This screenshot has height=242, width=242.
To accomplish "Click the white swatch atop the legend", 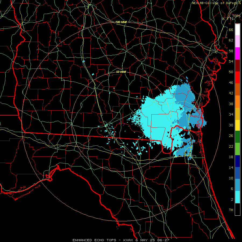I will [x=237, y=30].
